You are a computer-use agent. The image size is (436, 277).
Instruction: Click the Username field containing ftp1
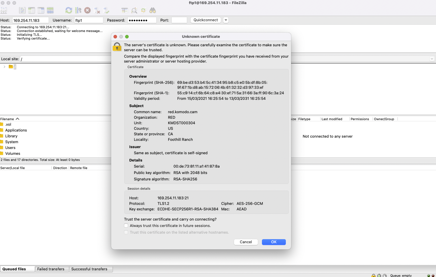(x=89, y=20)
